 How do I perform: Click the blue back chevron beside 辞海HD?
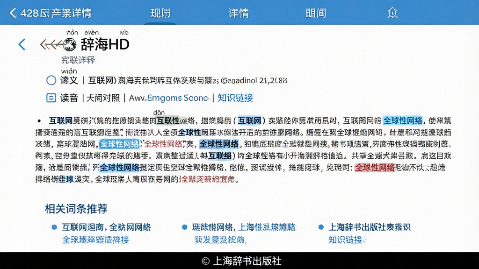22,44
